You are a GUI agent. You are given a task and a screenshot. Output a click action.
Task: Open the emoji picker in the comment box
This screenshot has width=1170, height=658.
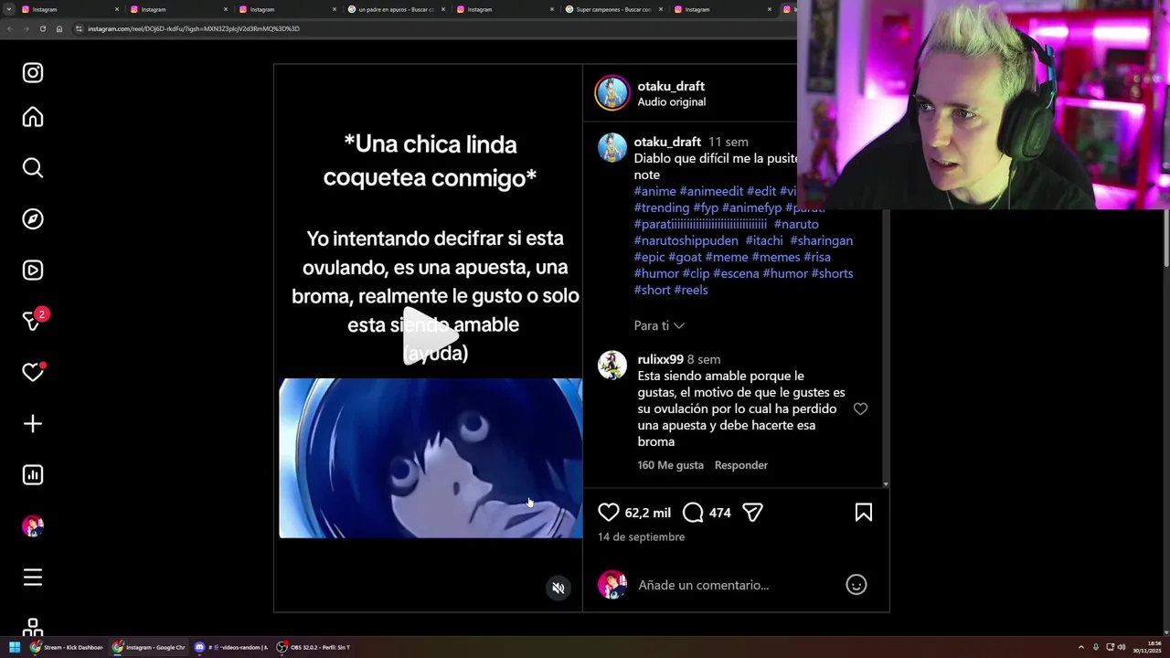coord(856,585)
